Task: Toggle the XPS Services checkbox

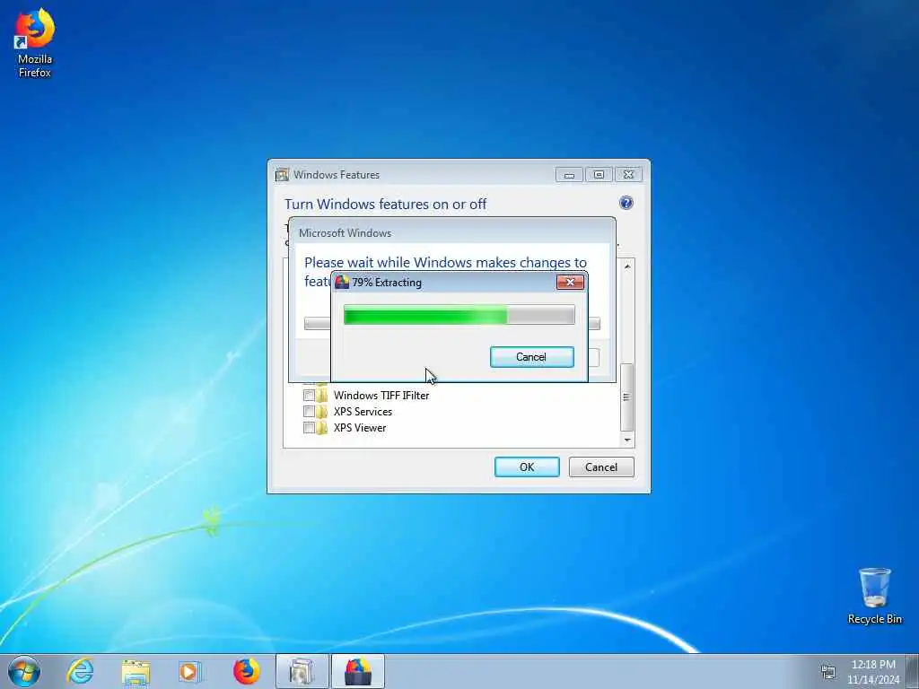Action: (x=309, y=411)
